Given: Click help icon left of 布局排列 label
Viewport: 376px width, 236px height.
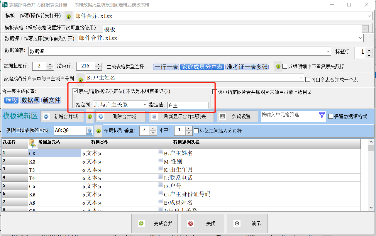Looking at the screenshot, I should 99,131.
